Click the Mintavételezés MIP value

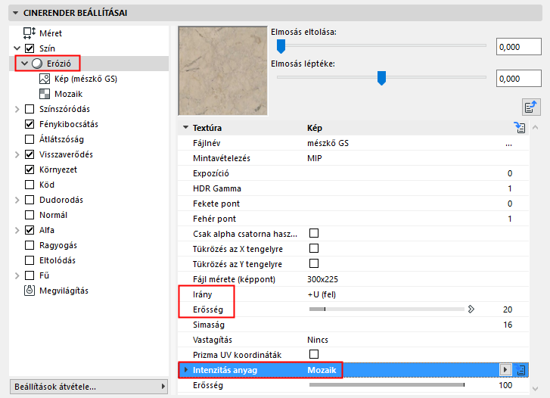[x=314, y=158]
